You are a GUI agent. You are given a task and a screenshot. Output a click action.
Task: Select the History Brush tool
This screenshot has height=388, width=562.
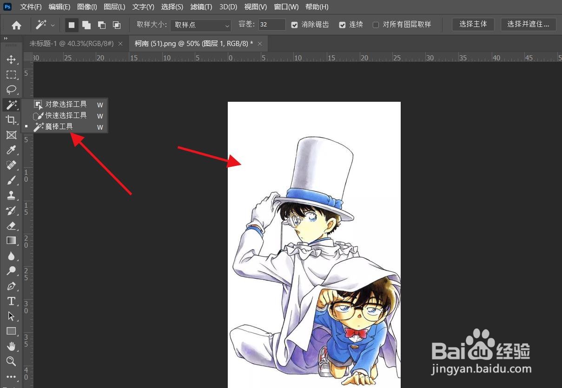[11, 210]
